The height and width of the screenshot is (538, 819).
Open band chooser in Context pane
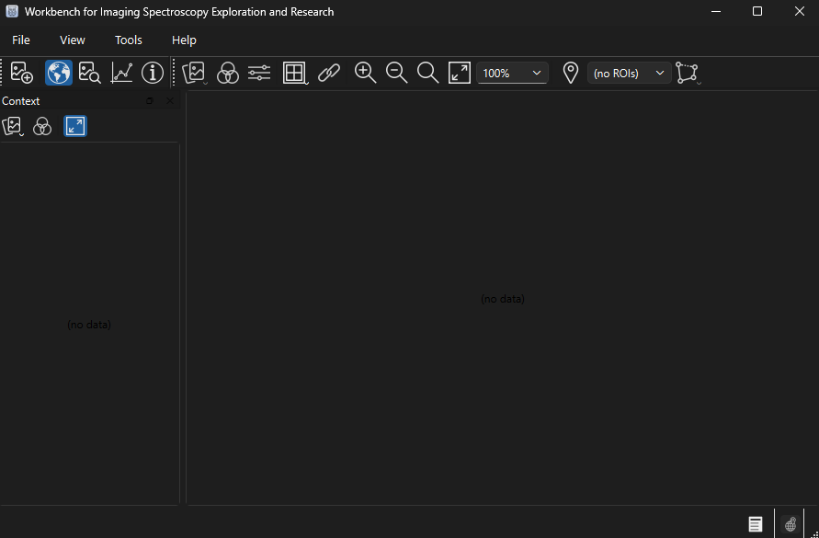42,126
